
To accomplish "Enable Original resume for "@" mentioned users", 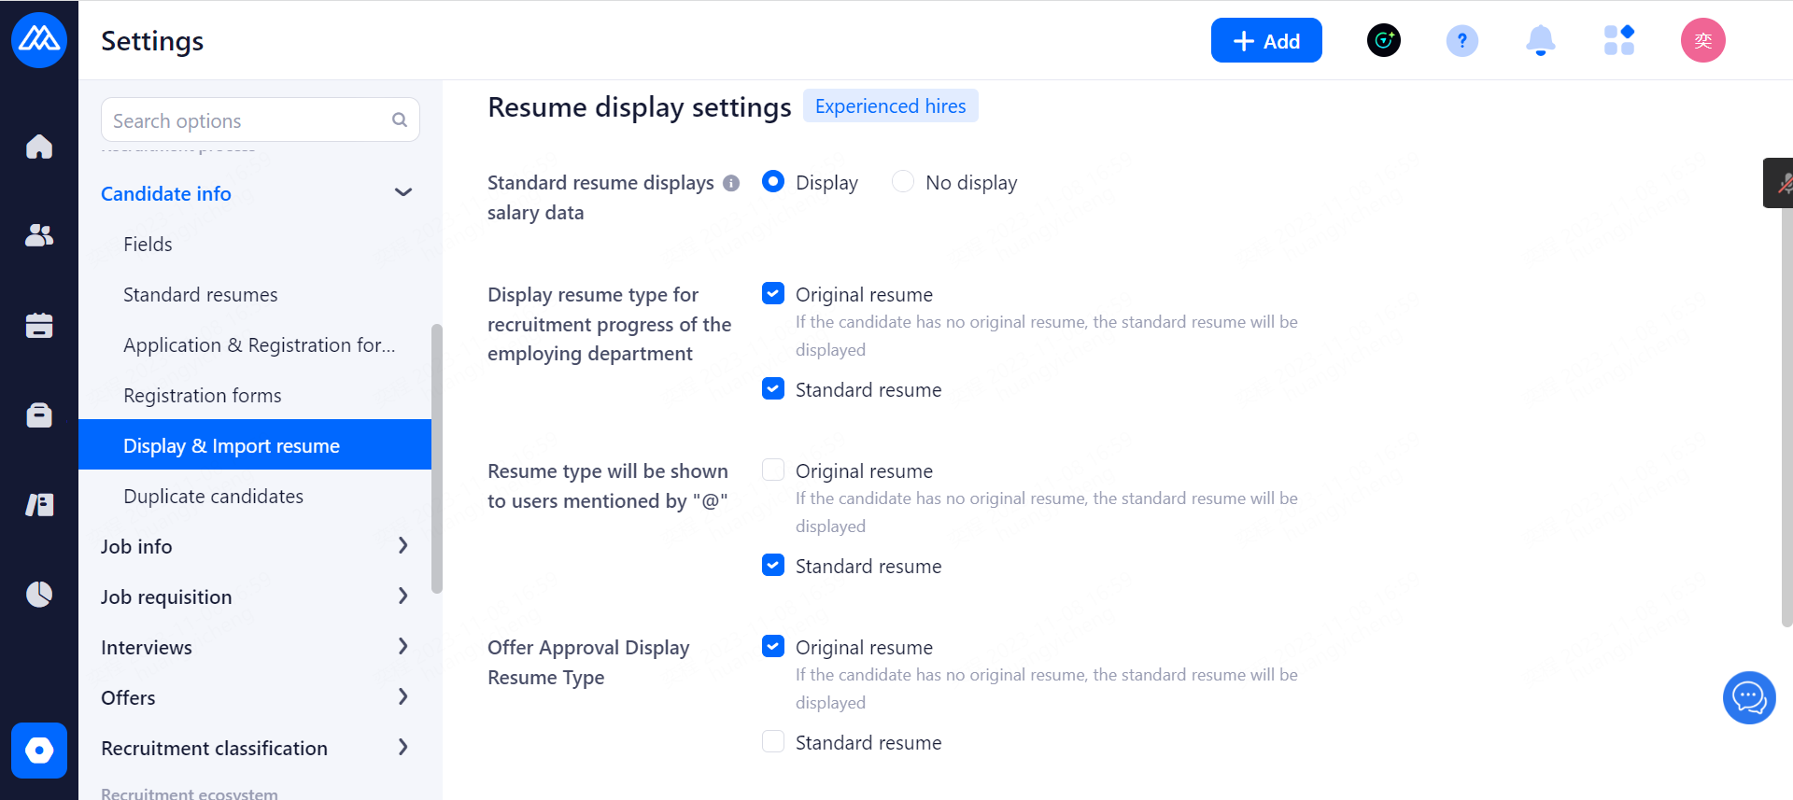I will click(773, 470).
